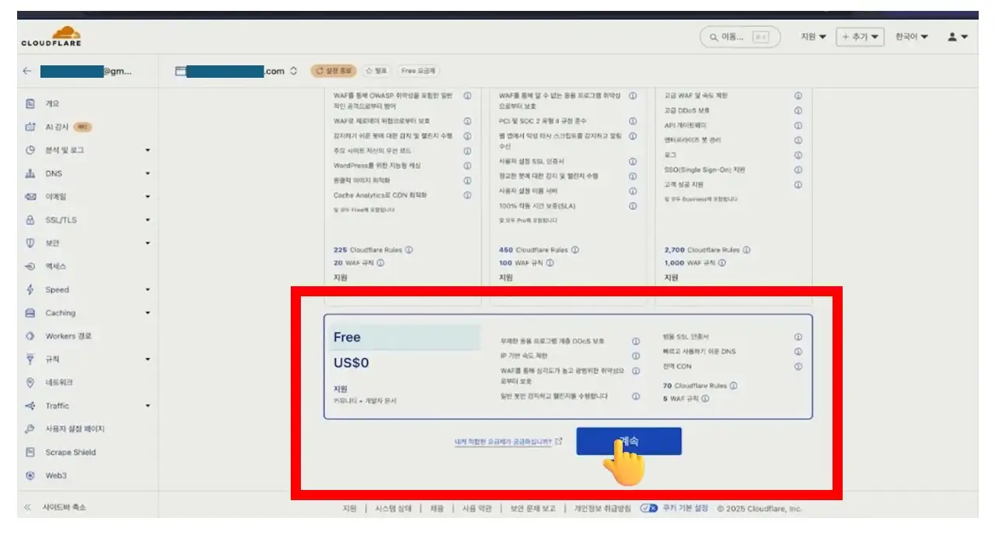Expand the DNS submenu arrow
Screen dimensions: 995x560
point(148,173)
